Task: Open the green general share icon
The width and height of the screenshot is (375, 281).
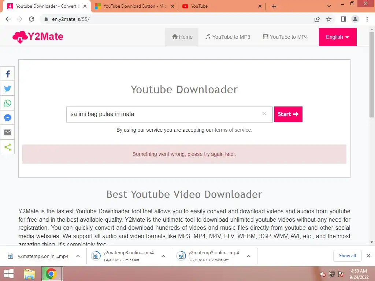Action: click(x=7, y=147)
